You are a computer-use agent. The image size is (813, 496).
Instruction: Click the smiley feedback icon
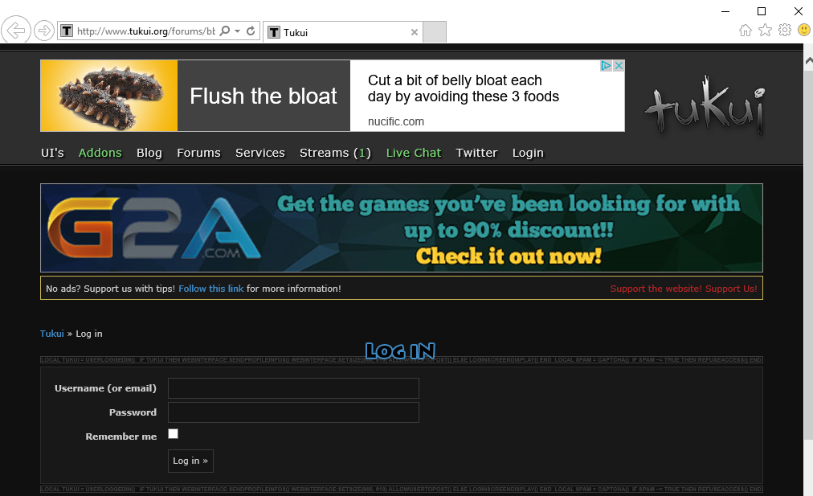(803, 31)
